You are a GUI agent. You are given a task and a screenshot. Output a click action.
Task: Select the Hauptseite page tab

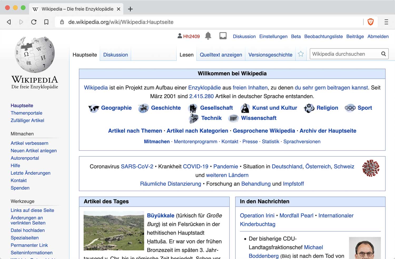85,55
